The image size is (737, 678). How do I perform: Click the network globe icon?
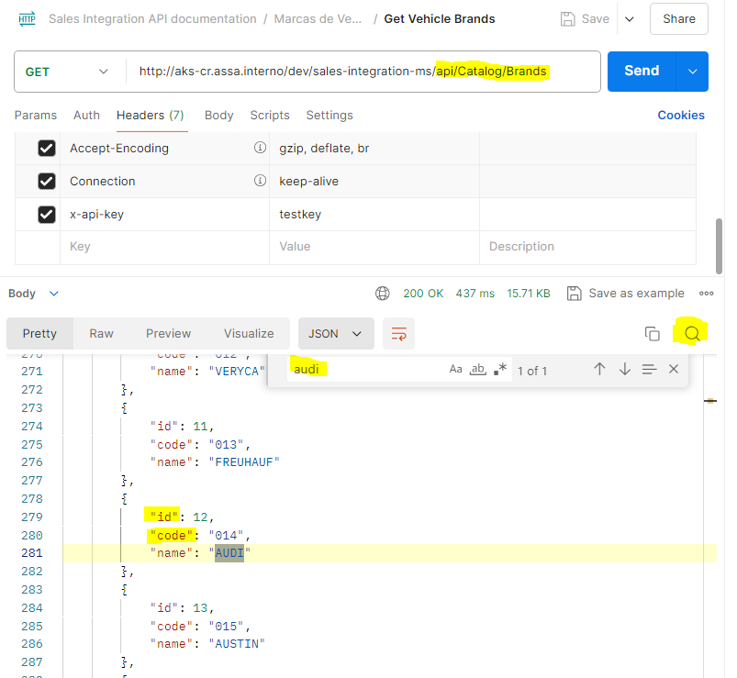(383, 294)
